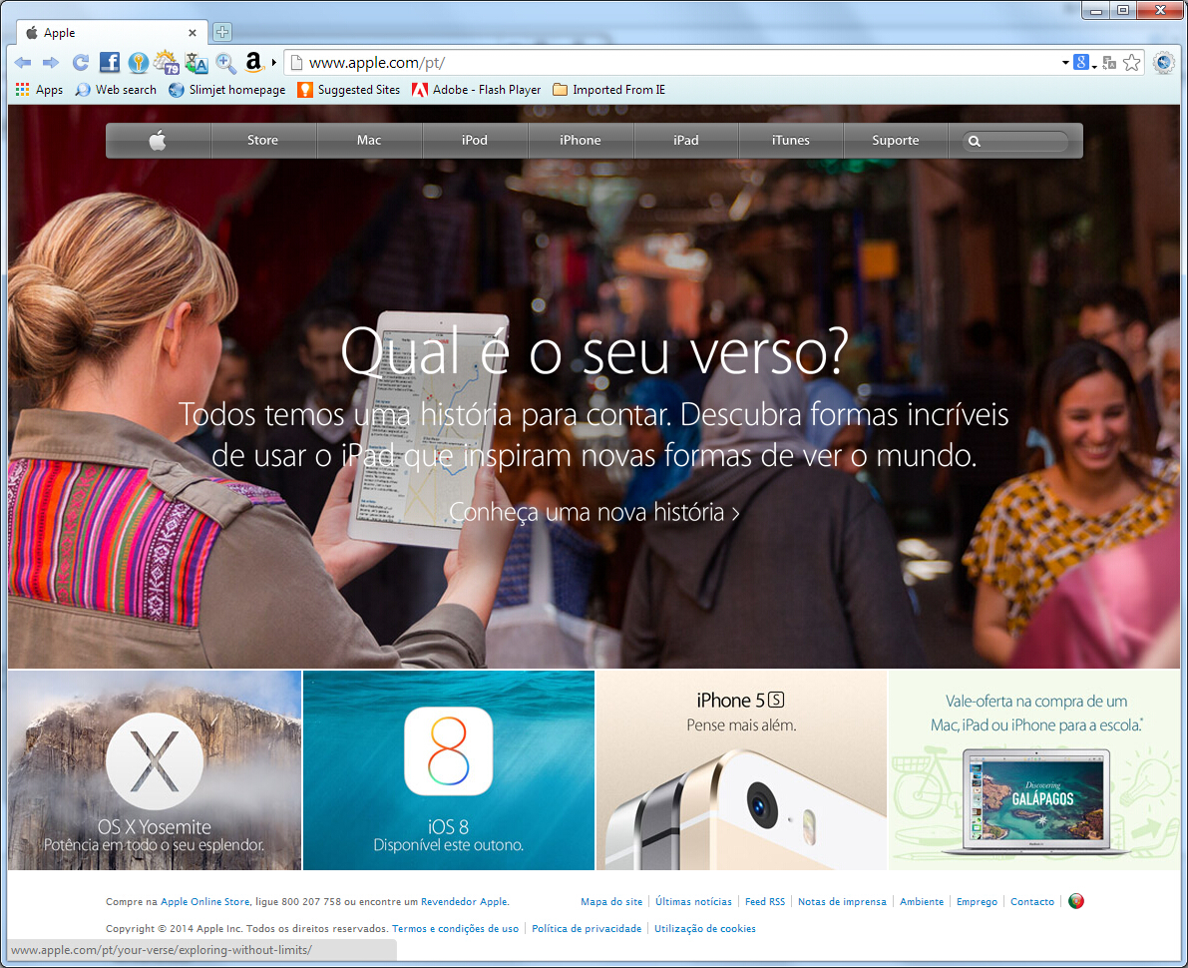Open the Store navigation item
1188x968 pixels.
[x=263, y=141]
